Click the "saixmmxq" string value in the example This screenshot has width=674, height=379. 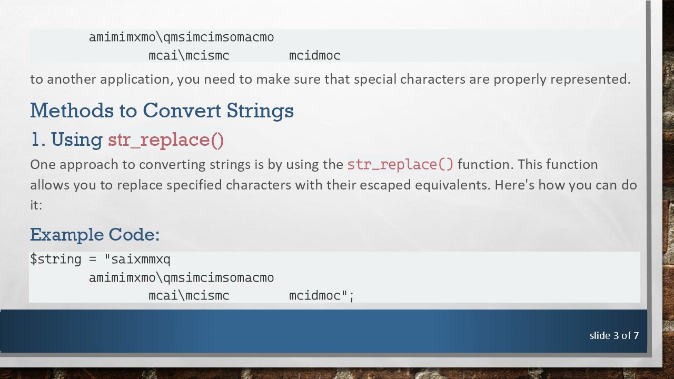click(141, 259)
